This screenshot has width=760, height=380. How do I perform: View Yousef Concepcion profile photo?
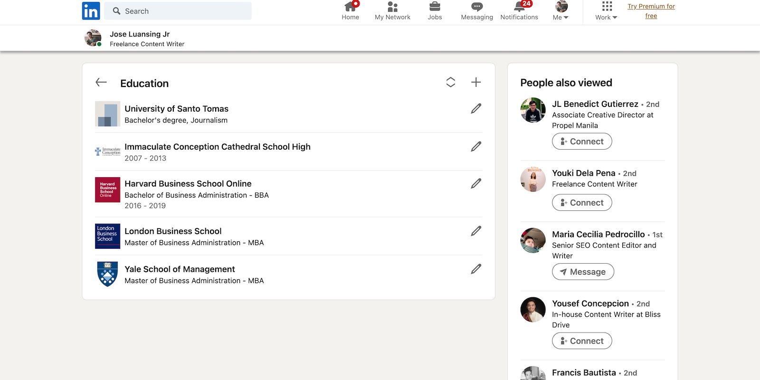[533, 310]
